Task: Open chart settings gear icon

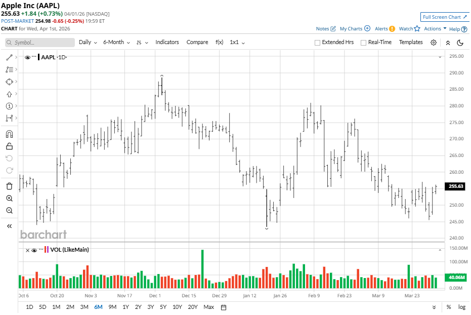Action: pyautogui.click(x=434, y=43)
